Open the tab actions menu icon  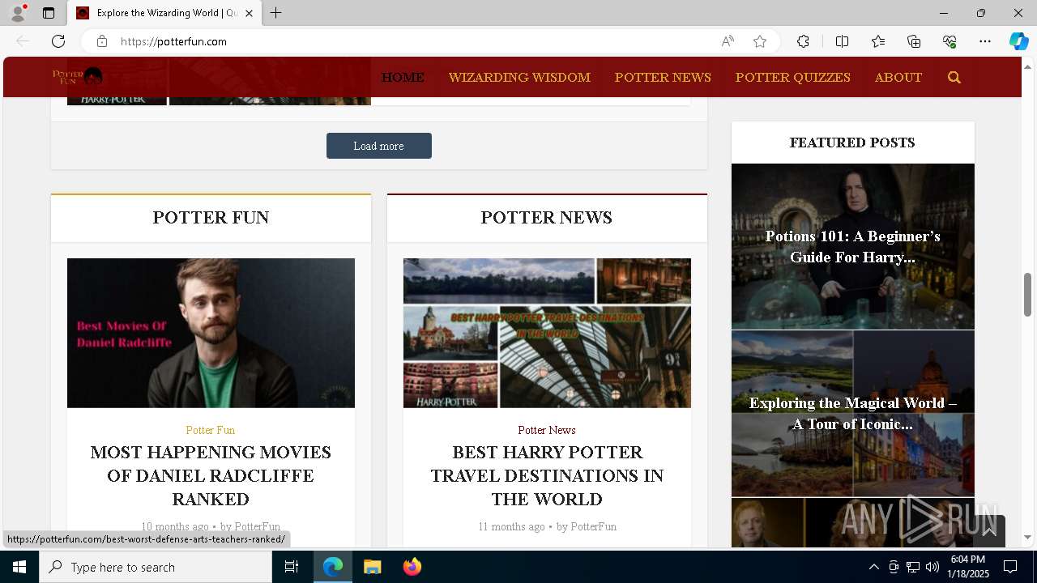49,13
